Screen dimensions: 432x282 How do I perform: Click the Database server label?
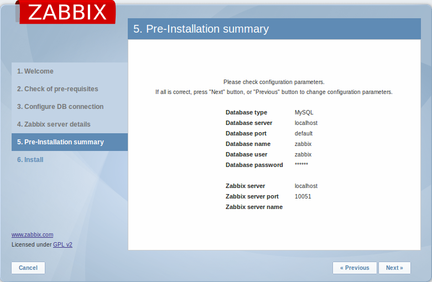click(x=249, y=123)
